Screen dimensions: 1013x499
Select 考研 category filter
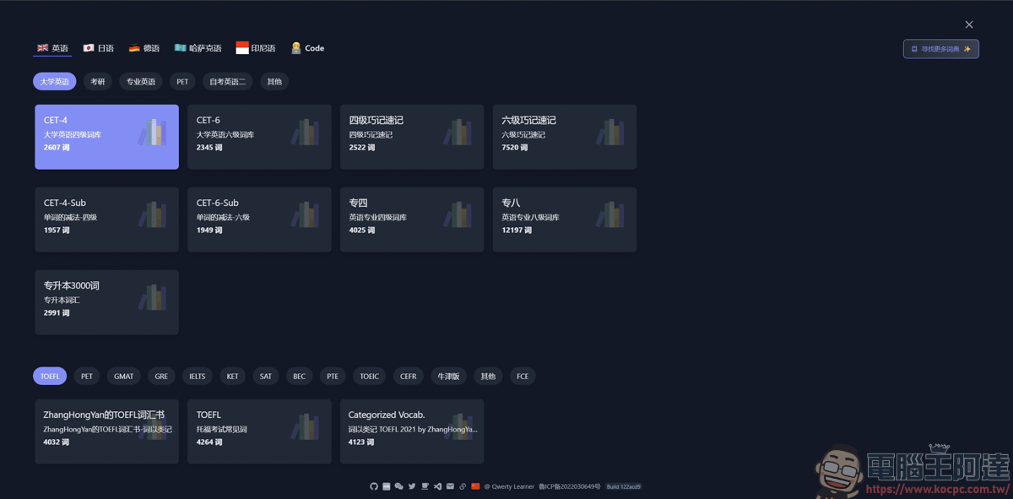coord(98,82)
